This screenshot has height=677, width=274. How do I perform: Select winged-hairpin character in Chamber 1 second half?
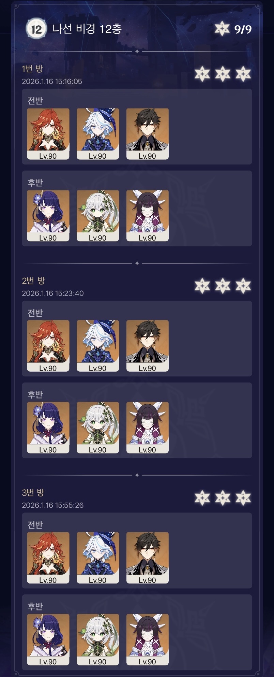tap(148, 216)
